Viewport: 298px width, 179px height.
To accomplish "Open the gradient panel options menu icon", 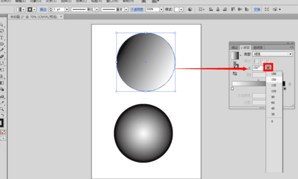I will (x=292, y=47).
